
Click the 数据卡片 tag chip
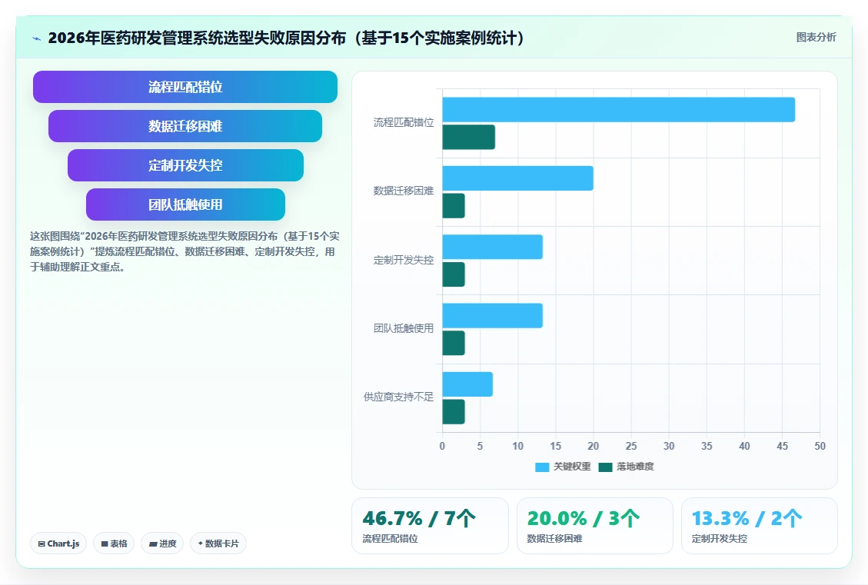(x=218, y=543)
